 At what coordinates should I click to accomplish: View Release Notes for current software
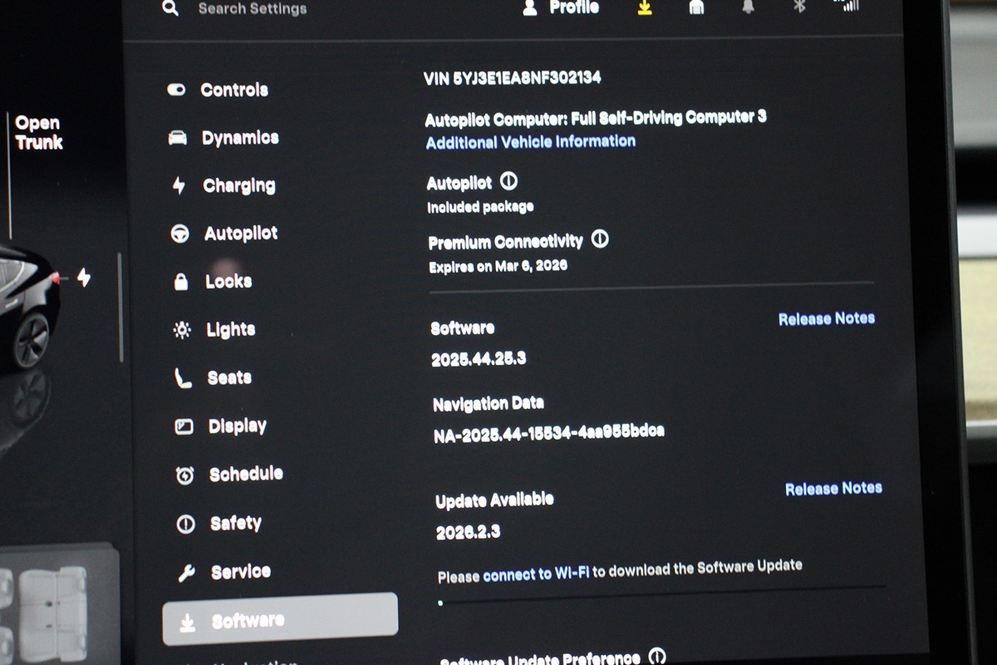[826, 318]
